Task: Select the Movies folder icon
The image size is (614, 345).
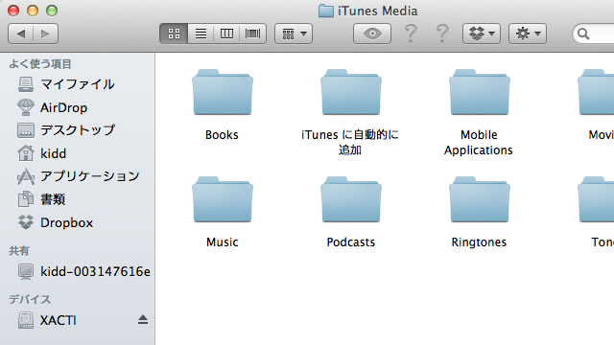Action: [596, 92]
